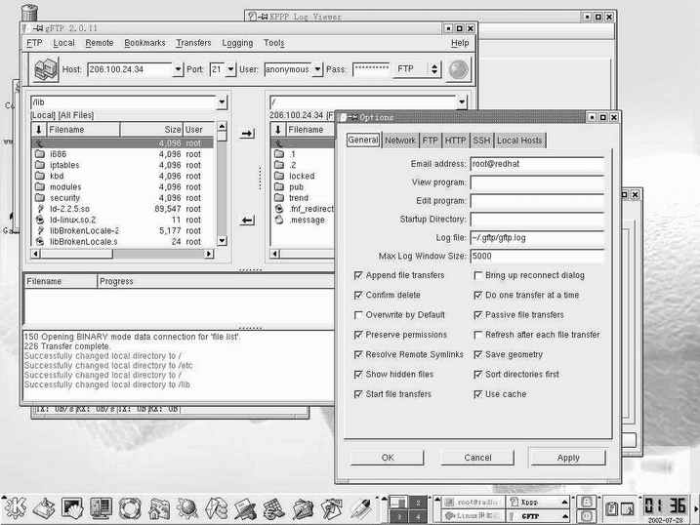The width and height of the screenshot is (700, 525).
Task: Open the Bookmarks menu
Action: point(144,43)
